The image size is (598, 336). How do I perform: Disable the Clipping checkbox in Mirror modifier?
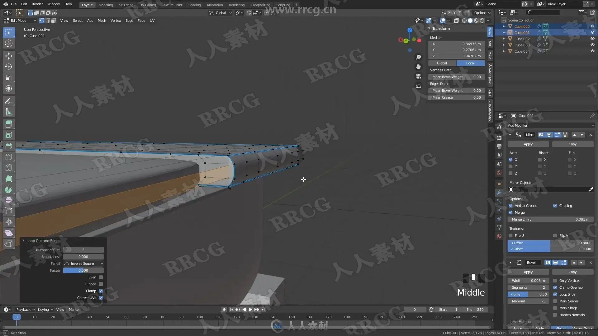coord(555,206)
